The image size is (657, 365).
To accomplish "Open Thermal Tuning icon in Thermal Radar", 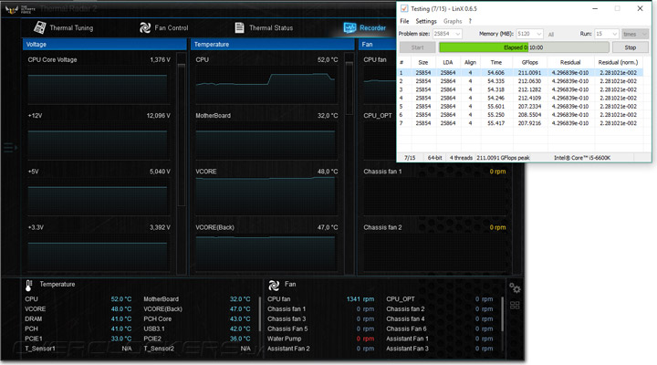I will [39, 27].
